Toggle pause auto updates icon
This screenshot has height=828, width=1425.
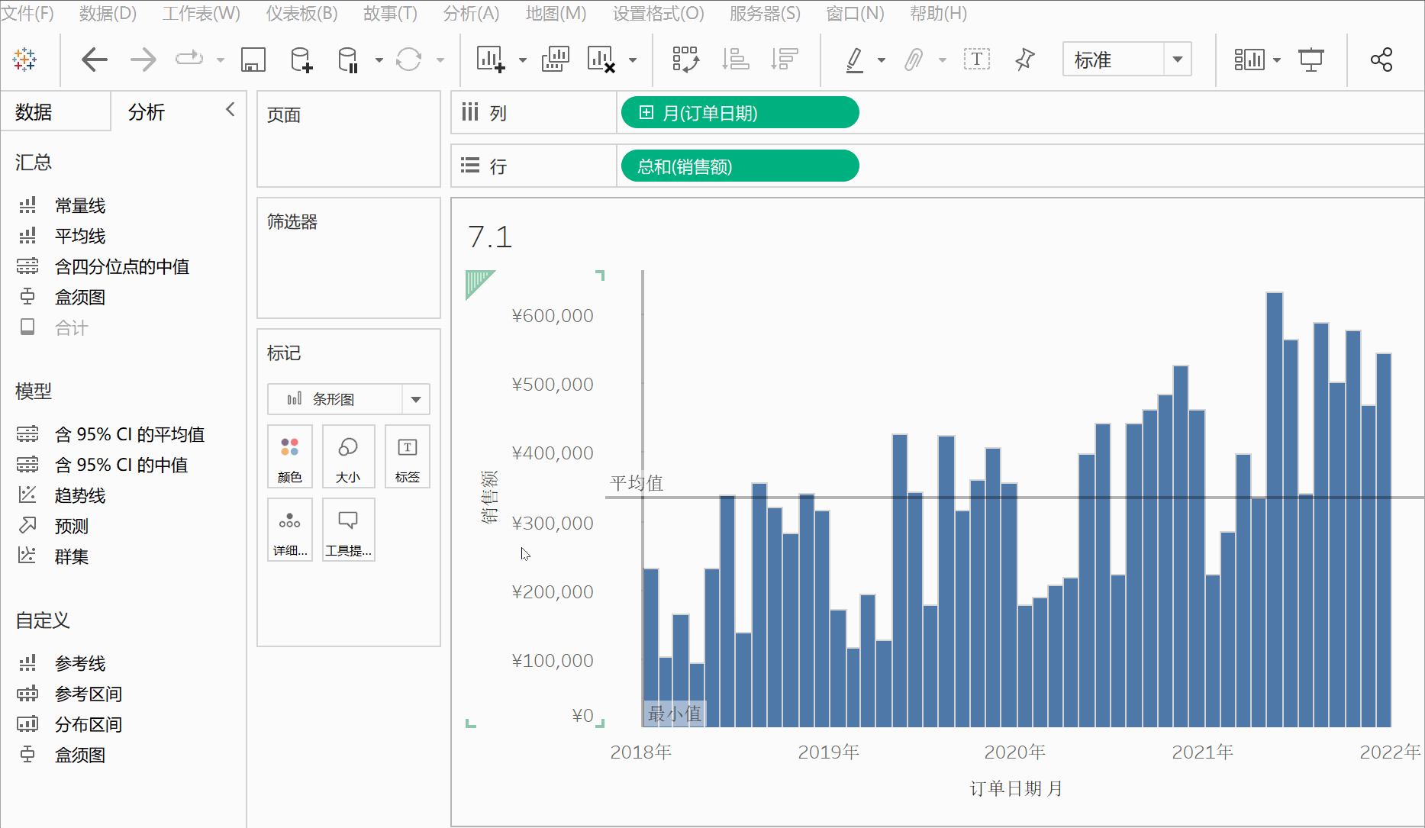pos(347,59)
